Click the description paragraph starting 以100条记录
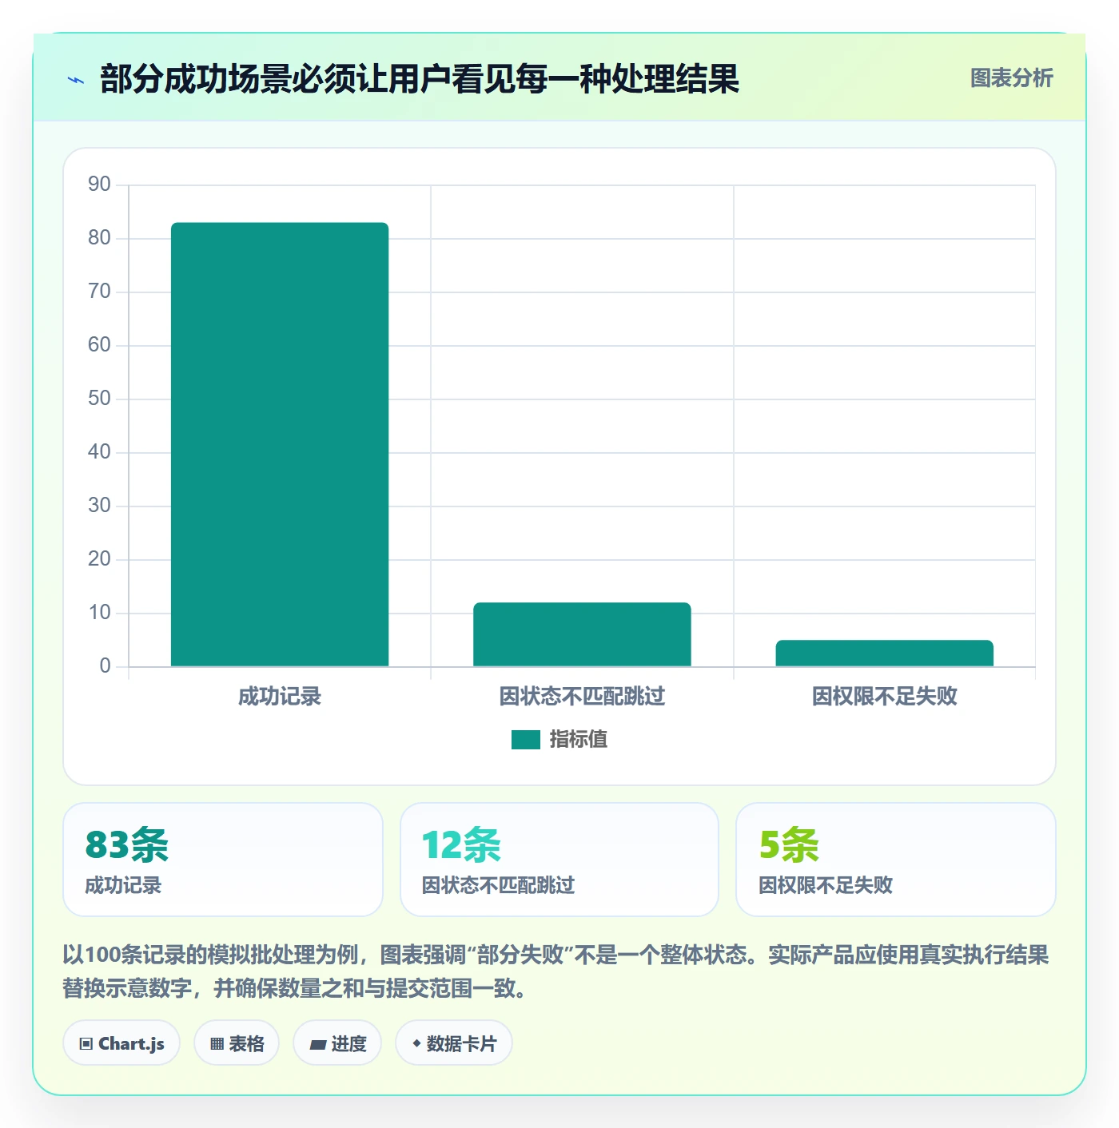Image resolution: width=1119 pixels, height=1128 pixels. (556, 971)
